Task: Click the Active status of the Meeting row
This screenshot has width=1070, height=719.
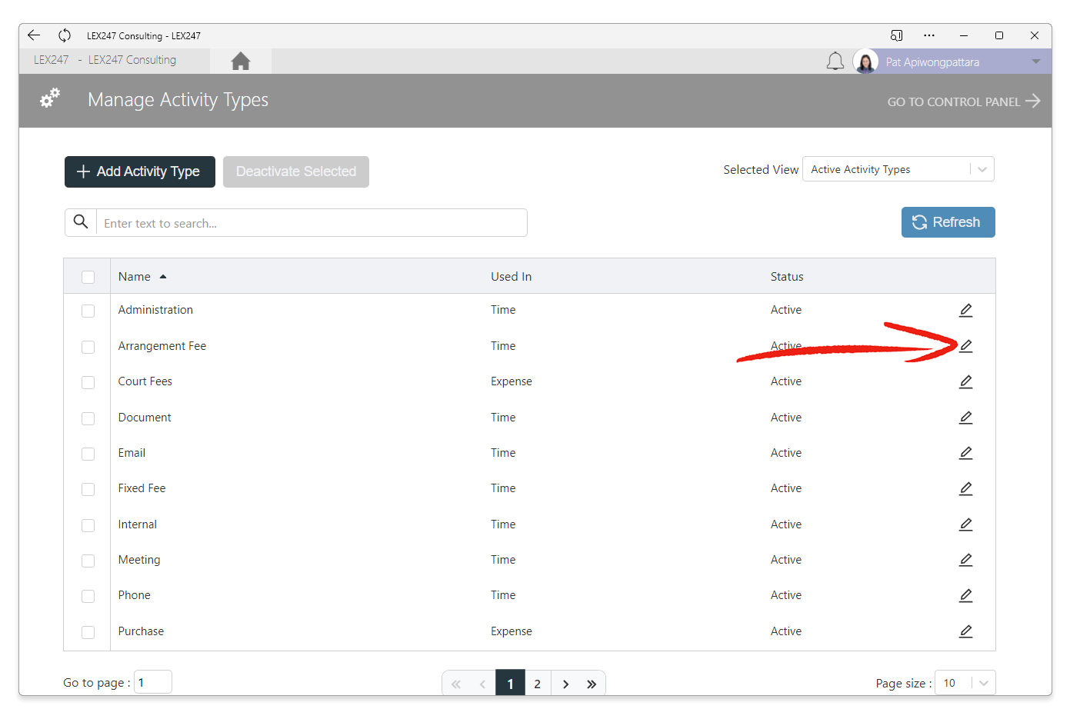Action: pyautogui.click(x=786, y=560)
